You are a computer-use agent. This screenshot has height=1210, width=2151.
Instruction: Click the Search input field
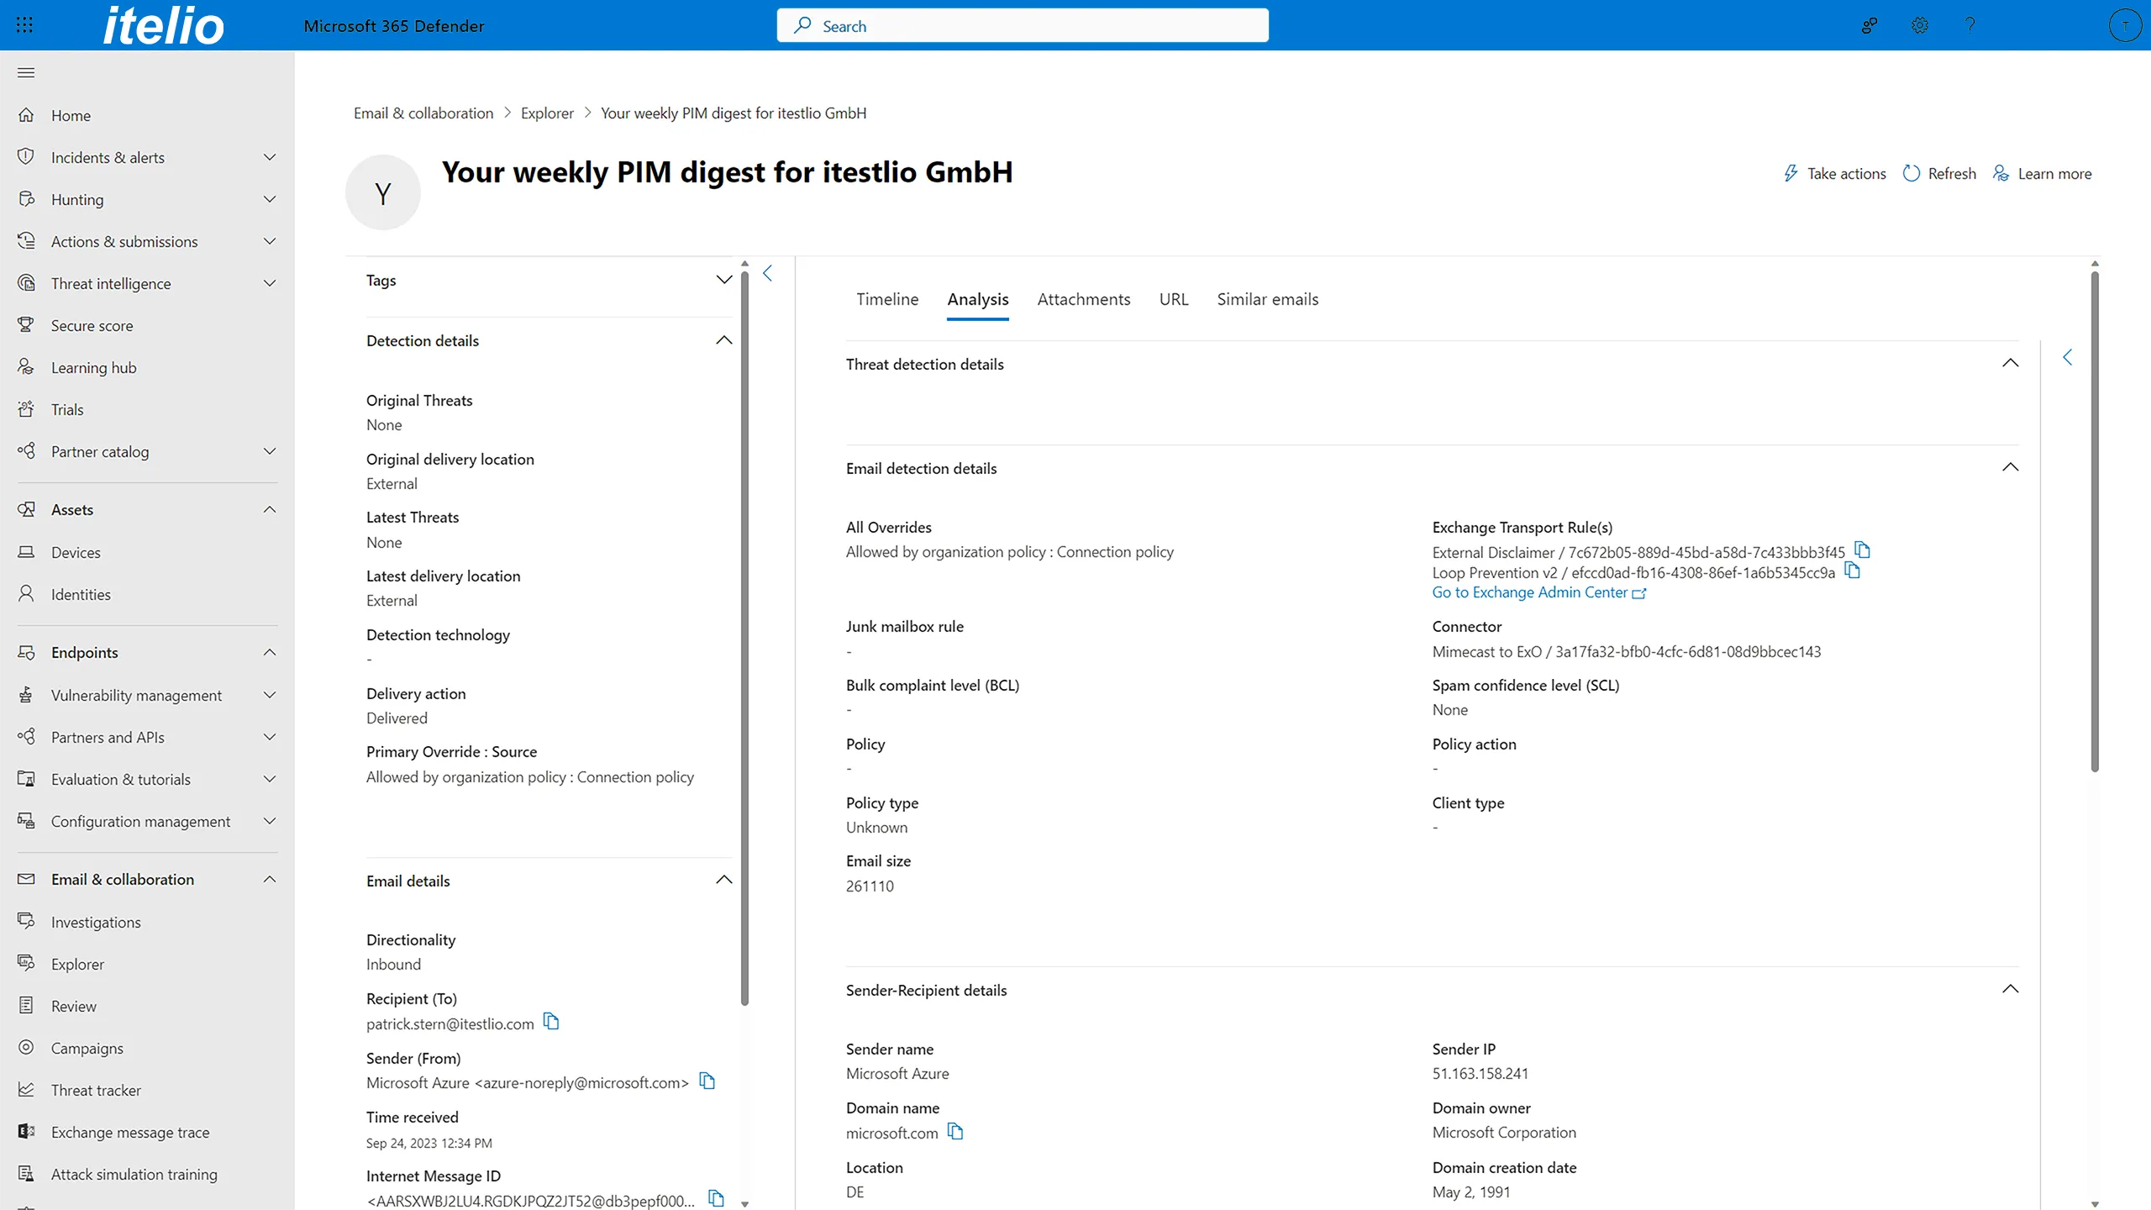click(x=1023, y=25)
